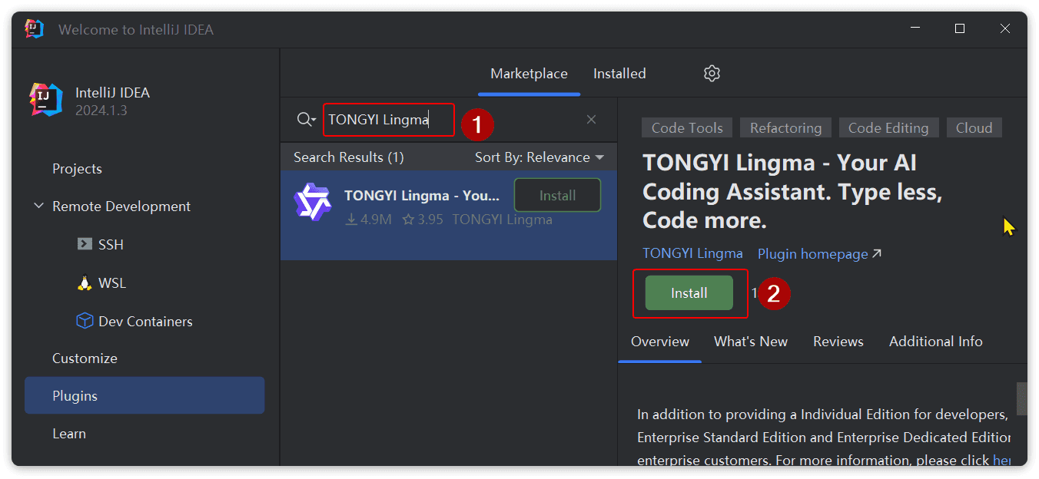Select Plugins in the sidebar
This screenshot has width=1039, height=479.
144,396
